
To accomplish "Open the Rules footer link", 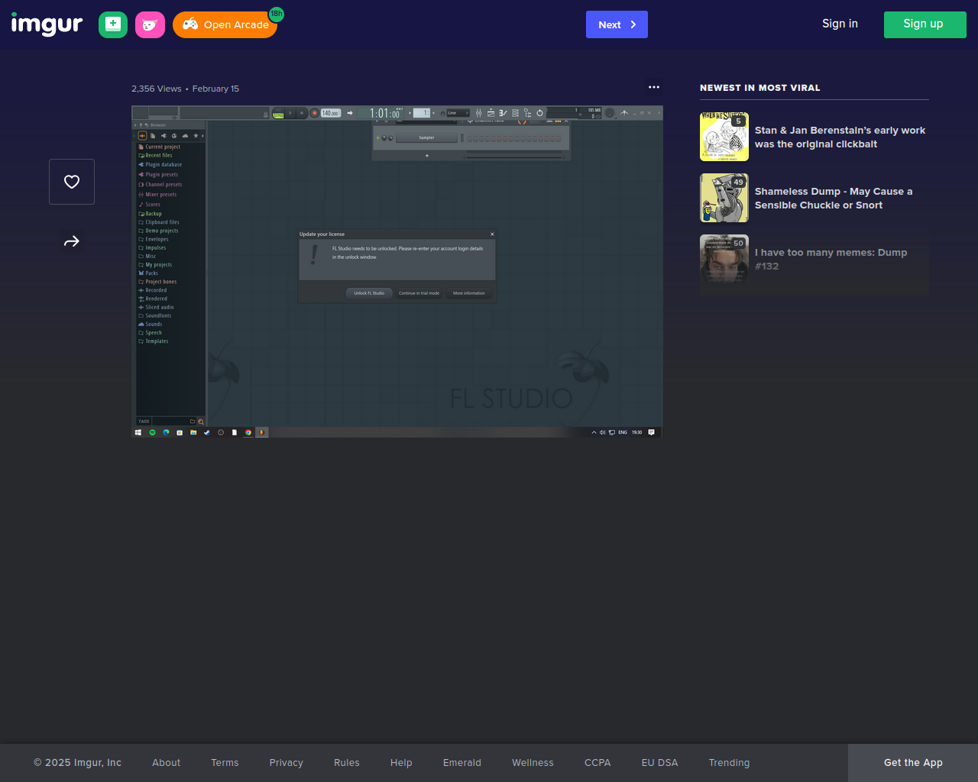I will tap(347, 763).
